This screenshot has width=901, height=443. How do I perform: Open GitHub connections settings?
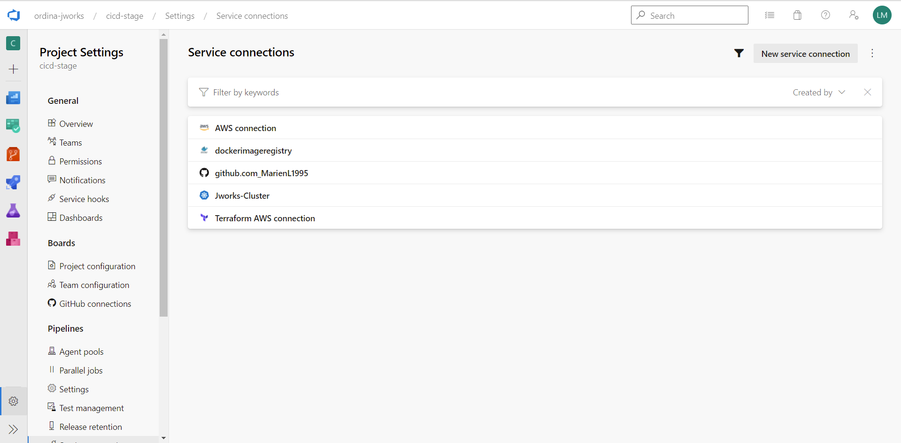click(95, 303)
